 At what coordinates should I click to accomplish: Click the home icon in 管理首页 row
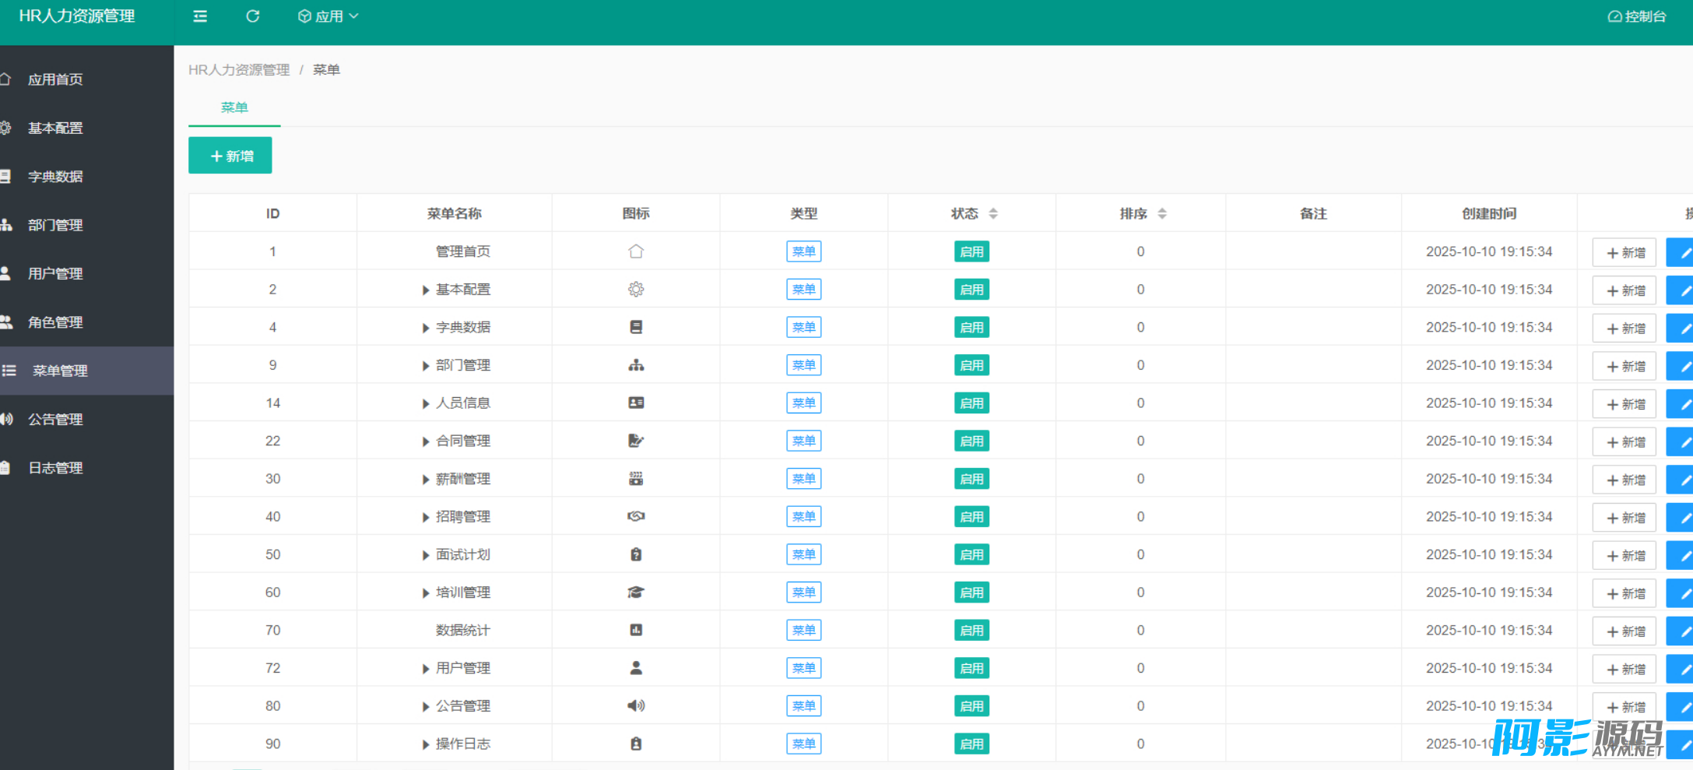click(x=636, y=251)
